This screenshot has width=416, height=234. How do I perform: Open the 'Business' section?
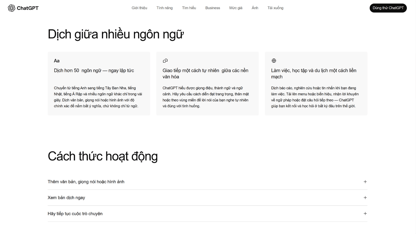coord(213,8)
